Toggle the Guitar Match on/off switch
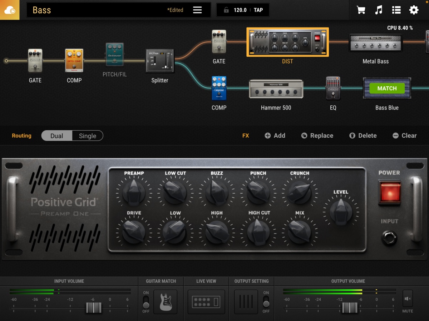The height and width of the screenshot is (321, 429). tap(146, 302)
